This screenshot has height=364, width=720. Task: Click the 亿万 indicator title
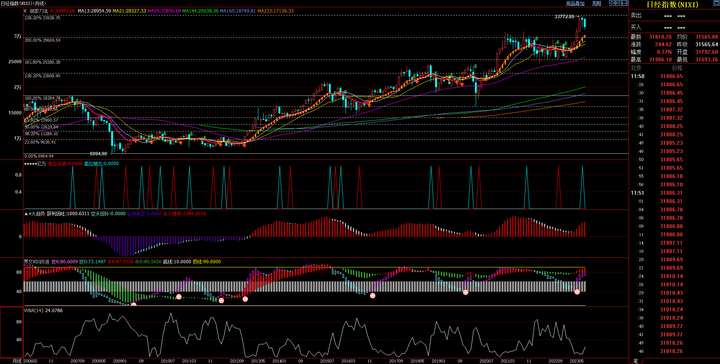tap(41, 164)
